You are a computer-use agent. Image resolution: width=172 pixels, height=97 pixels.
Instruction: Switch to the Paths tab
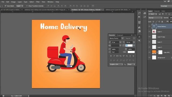(x=163, y=11)
